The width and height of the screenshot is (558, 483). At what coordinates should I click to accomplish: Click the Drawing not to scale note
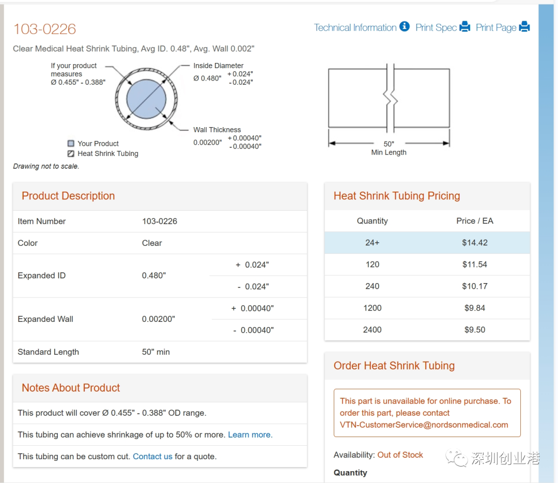(x=46, y=166)
